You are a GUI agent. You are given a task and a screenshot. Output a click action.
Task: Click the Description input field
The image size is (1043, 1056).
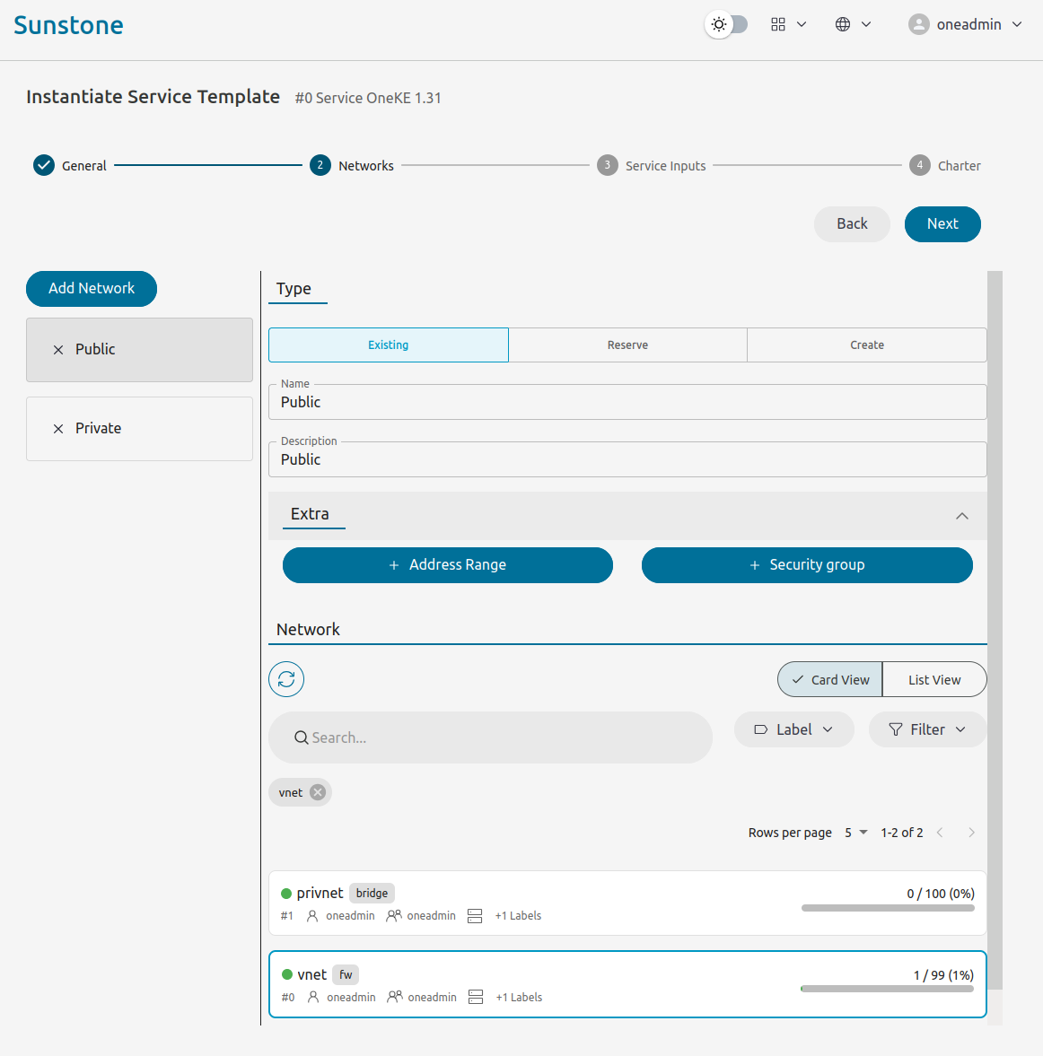tap(627, 459)
